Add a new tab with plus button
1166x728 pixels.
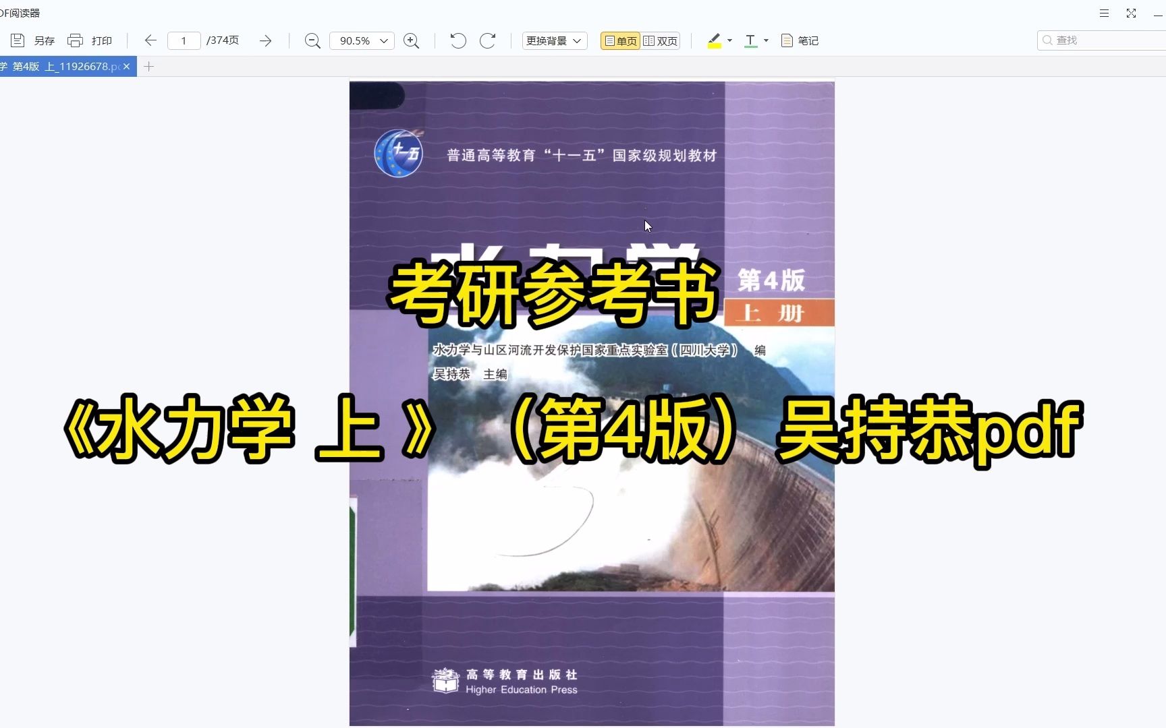click(x=149, y=66)
